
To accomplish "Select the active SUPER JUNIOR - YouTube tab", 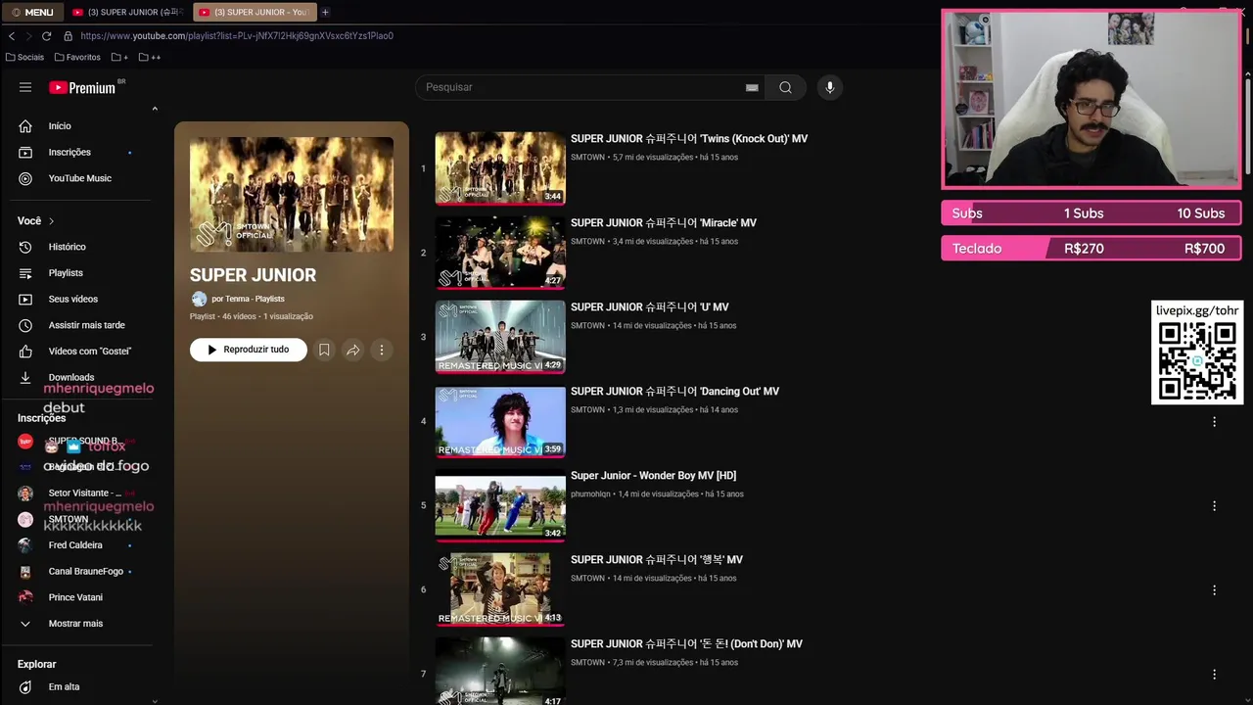I will 253,12.
